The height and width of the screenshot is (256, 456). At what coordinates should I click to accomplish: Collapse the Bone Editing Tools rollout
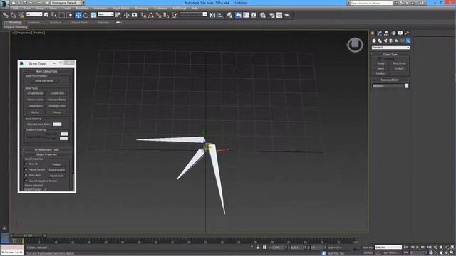[46, 71]
